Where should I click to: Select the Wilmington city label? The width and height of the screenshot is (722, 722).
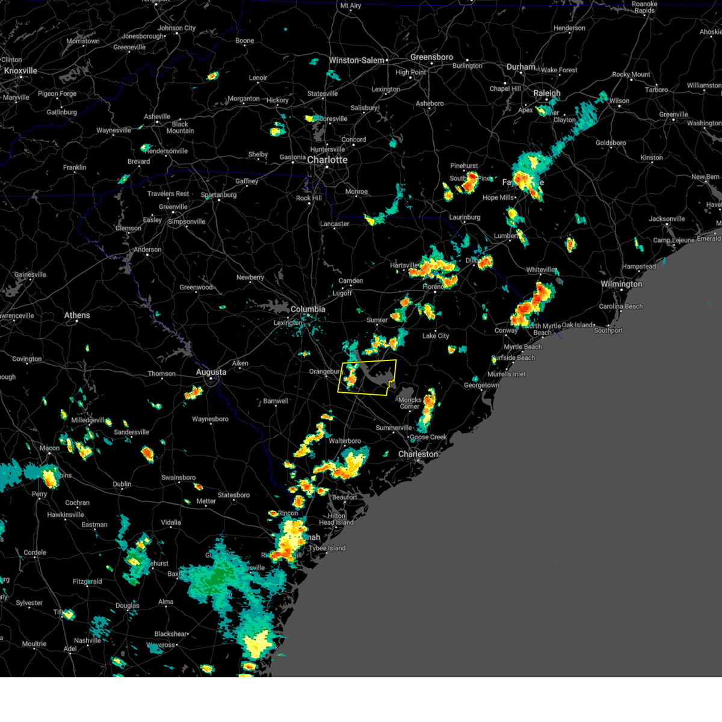pos(621,284)
